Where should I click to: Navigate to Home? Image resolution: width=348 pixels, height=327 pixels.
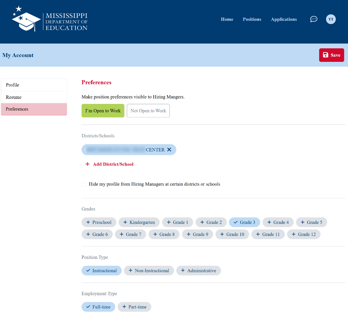tap(227, 19)
